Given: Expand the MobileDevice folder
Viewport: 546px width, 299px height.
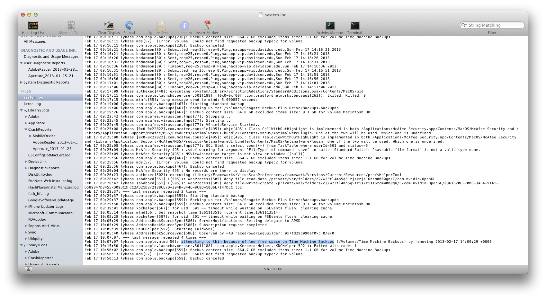Looking at the screenshot, I should click(31, 136).
